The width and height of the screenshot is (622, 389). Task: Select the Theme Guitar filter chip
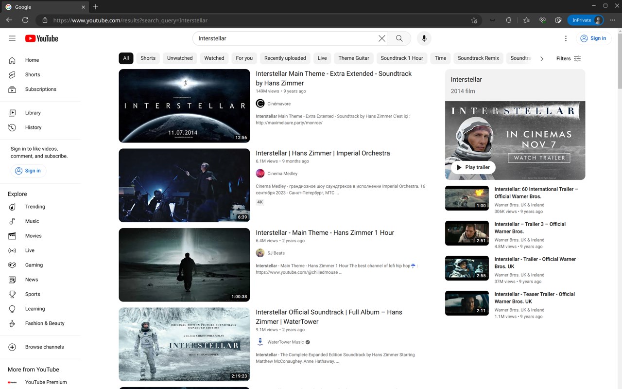point(354,58)
